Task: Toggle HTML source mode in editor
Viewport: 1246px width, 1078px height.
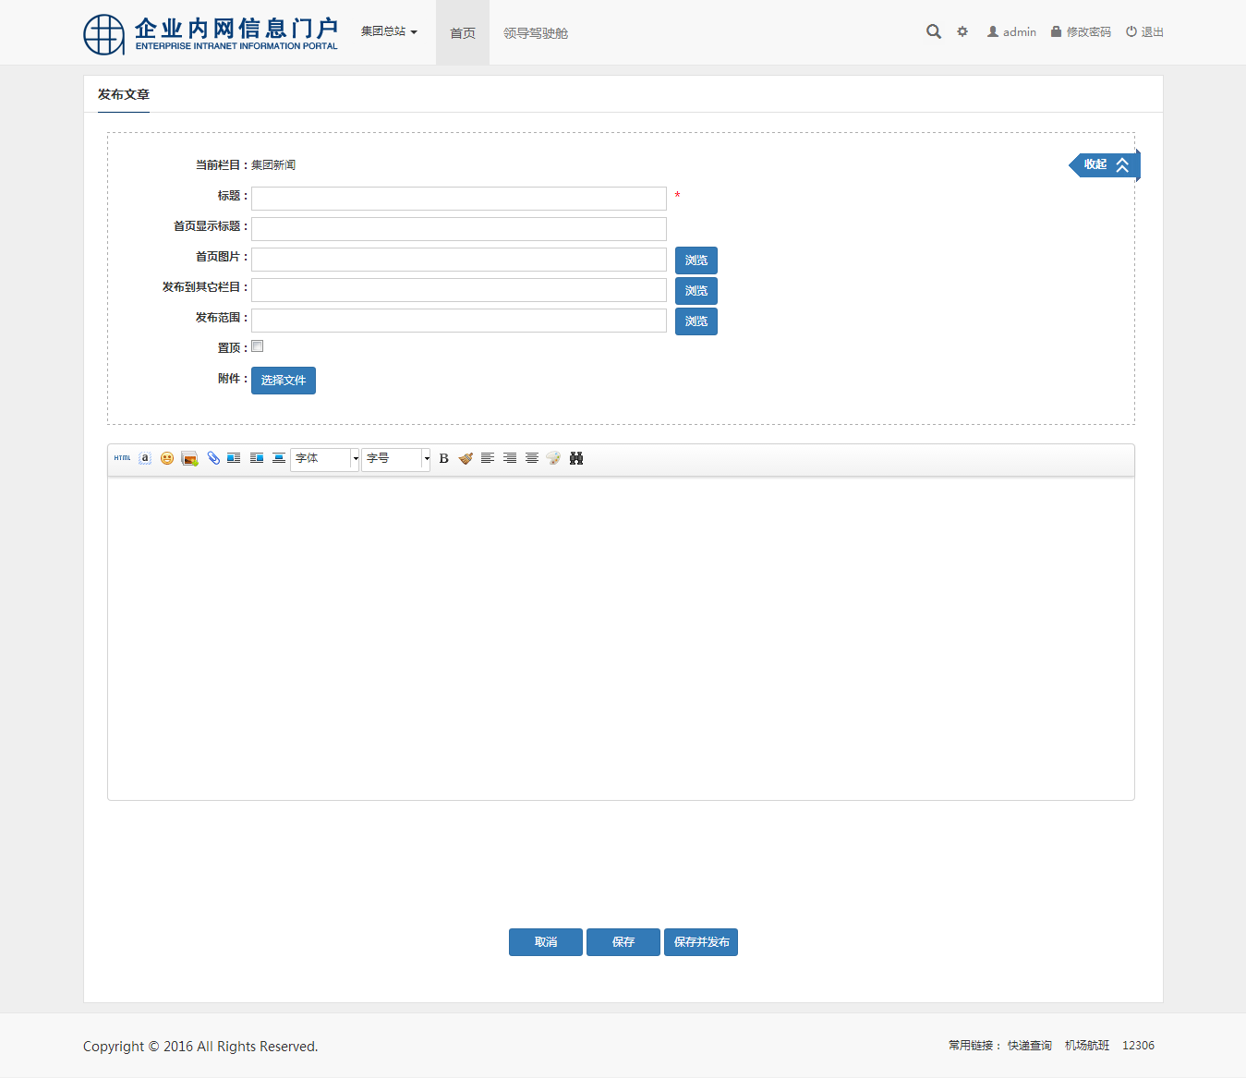Action: click(x=122, y=458)
